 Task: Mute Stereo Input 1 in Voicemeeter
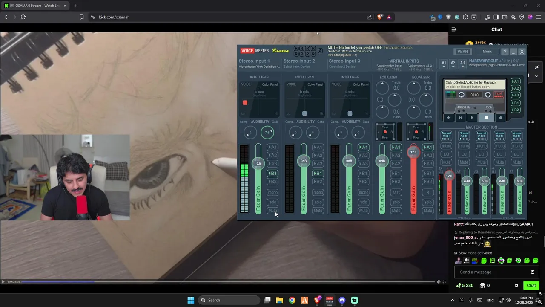tap(272, 211)
